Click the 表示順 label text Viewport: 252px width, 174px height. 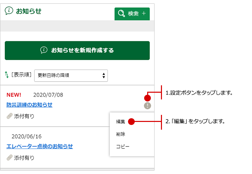point(22,75)
